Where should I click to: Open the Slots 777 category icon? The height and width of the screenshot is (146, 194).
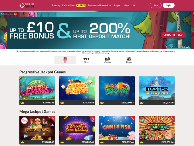point(86,59)
